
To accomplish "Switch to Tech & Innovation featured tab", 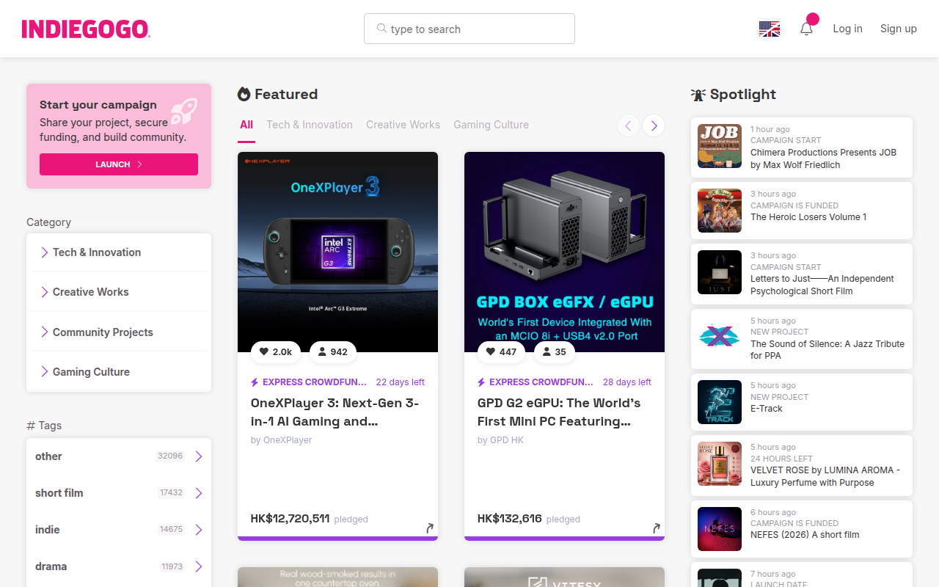I will [310, 125].
